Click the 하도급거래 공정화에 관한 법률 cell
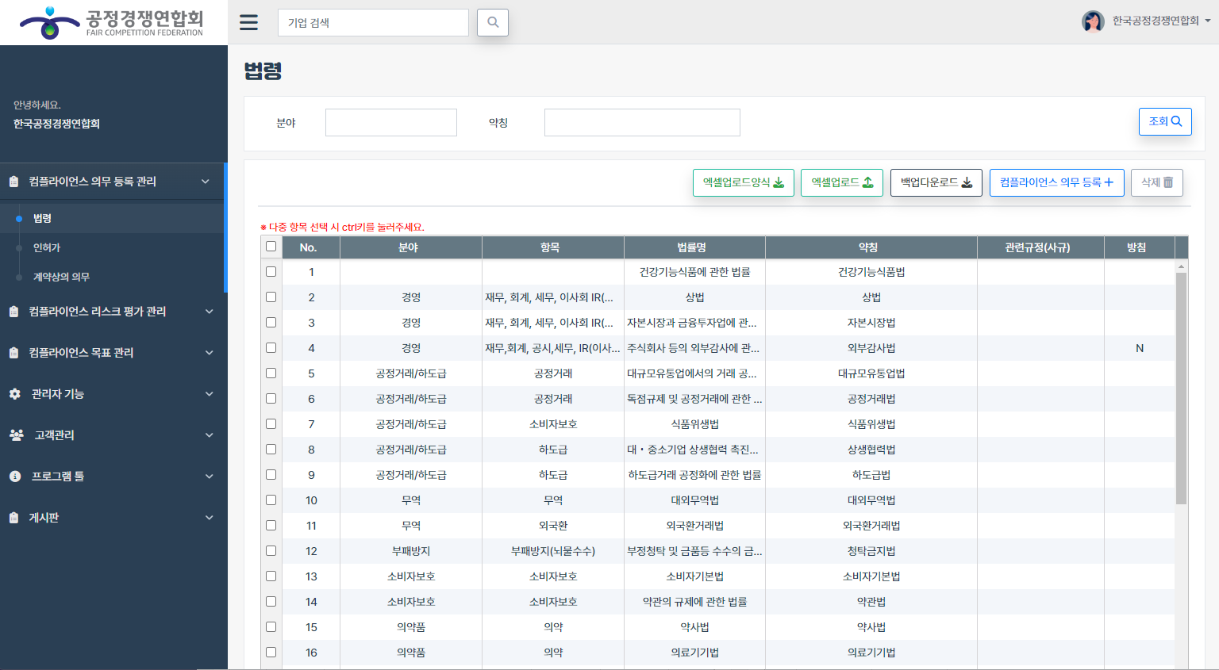This screenshot has width=1219, height=670. (x=694, y=475)
